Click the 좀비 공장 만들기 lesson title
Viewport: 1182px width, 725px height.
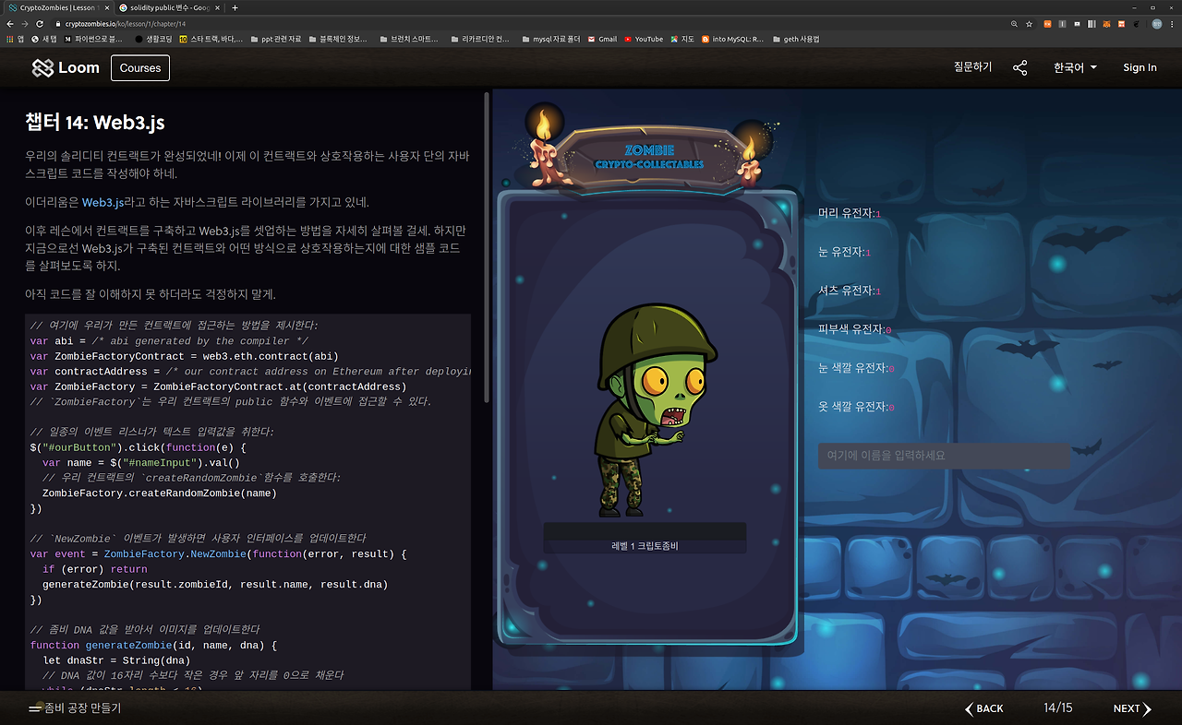pyautogui.click(x=83, y=708)
